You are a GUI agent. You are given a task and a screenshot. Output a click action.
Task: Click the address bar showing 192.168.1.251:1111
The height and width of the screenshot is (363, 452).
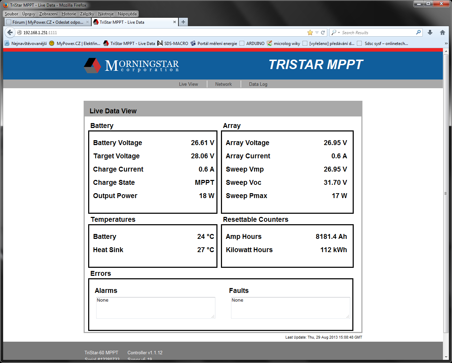[164, 32]
